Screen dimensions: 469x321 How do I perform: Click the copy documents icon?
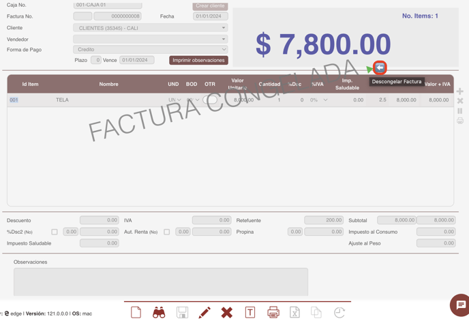click(x=316, y=312)
